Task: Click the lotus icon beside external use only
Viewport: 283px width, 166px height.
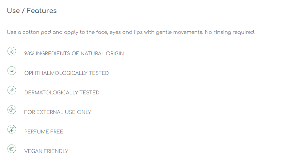Action: (12, 110)
